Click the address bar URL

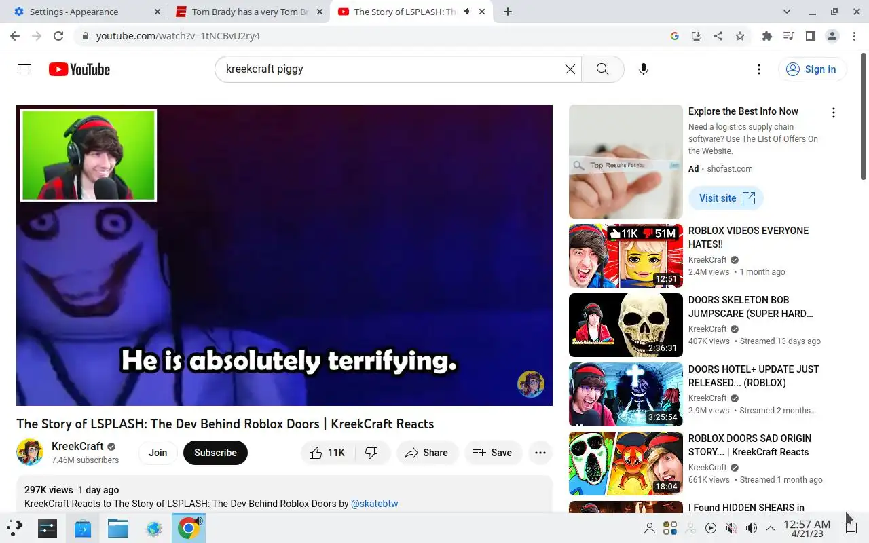coord(178,36)
